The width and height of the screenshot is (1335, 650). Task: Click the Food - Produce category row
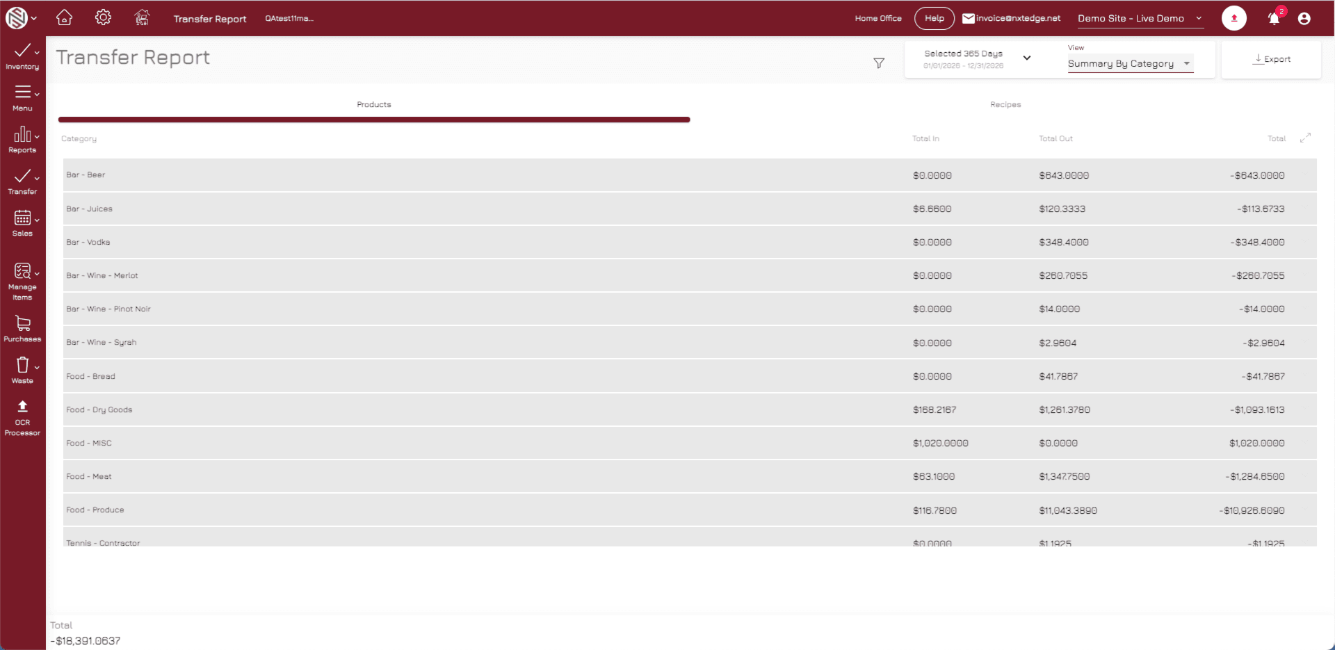[690, 510]
